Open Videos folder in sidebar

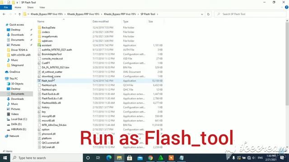point(15,114)
